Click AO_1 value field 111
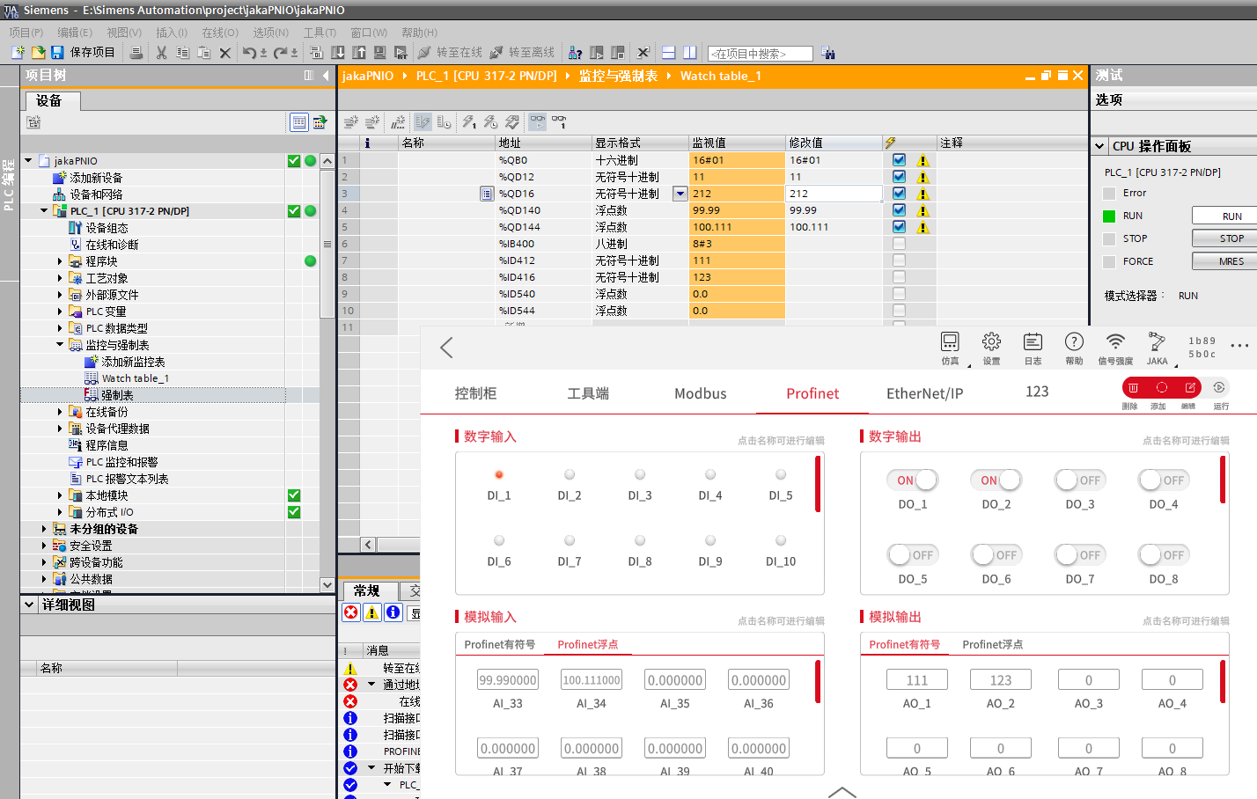1257x799 pixels. coord(917,680)
